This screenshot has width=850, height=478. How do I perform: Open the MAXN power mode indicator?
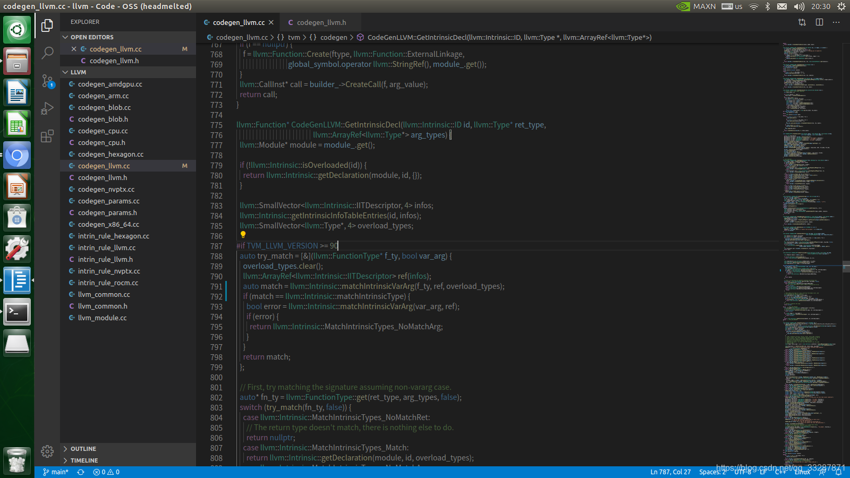696,6
